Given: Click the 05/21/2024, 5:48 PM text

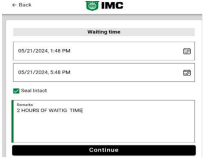Looking at the screenshot, I should [44, 72].
